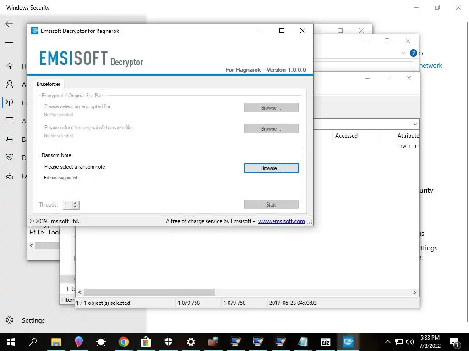This screenshot has width=469, height=351.
Task: Select Firewall & network antenna icon
Action: (10, 102)
